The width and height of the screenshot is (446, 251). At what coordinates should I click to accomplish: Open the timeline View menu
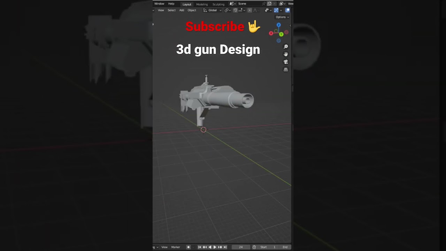point(164,247)
